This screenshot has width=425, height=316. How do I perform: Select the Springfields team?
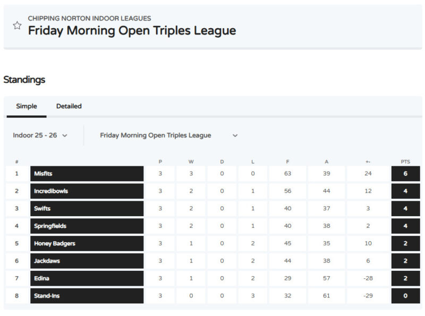coord(49,226)
